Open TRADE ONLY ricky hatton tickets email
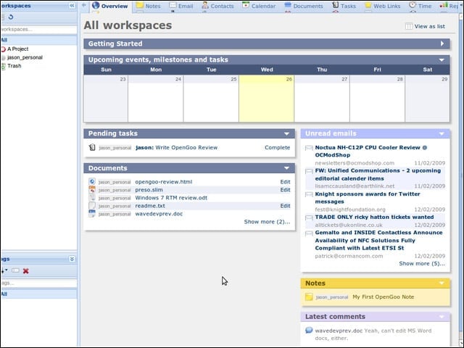The width and height of the screenshot is (464, 348). coord(374,217)
